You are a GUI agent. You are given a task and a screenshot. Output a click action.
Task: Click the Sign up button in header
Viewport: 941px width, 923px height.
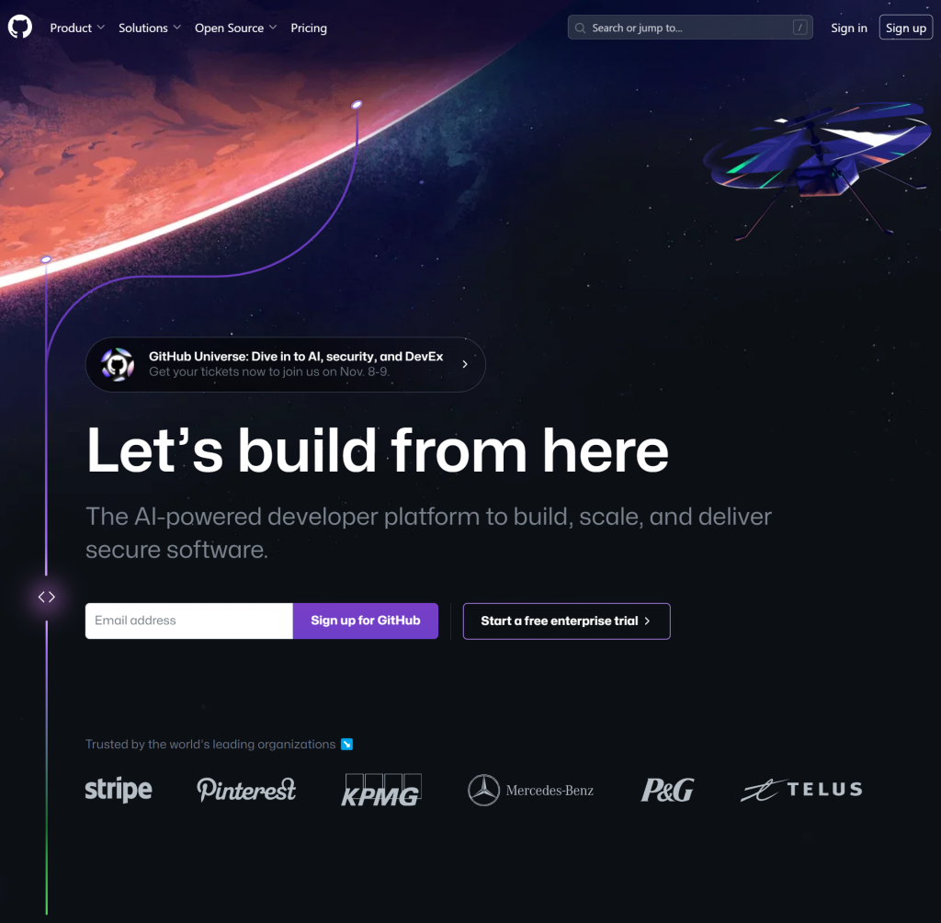pos(905,28)
